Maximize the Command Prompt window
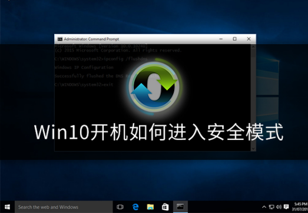The width and height of the screenshot is (308, 213). [x=235, y=39]
